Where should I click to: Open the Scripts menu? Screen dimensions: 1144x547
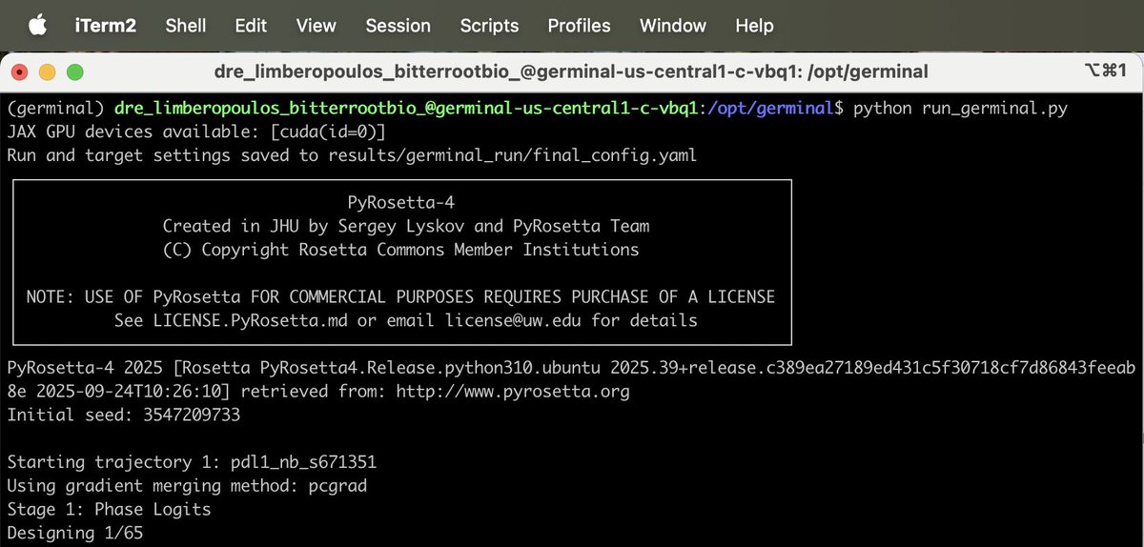click(x=489, y=26)
